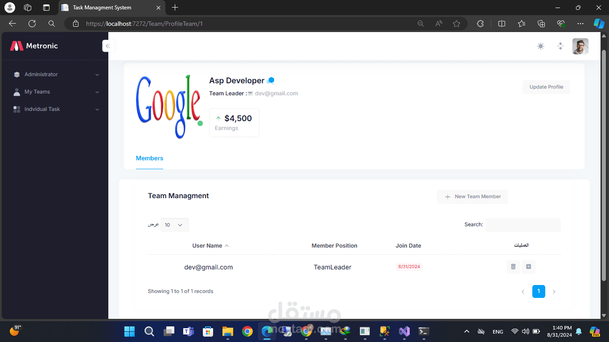The height and width of the screenshot is (342, 609).
Task: Expand the My Teams sidebar menu
Action: point(56,92)
